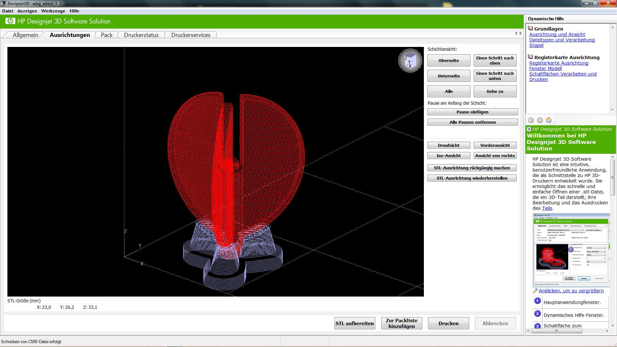Open help home page icon

[549, 120]
